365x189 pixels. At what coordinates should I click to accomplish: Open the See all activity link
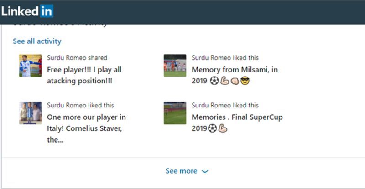[x=37, y=41]
